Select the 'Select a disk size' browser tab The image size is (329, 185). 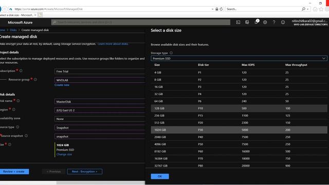(x=17, y=15)
